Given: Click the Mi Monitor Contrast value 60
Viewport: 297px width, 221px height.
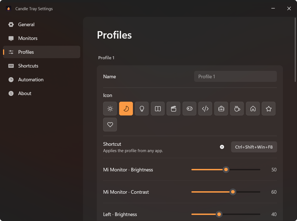Looking at the screenshot, I should coord(274,192).
